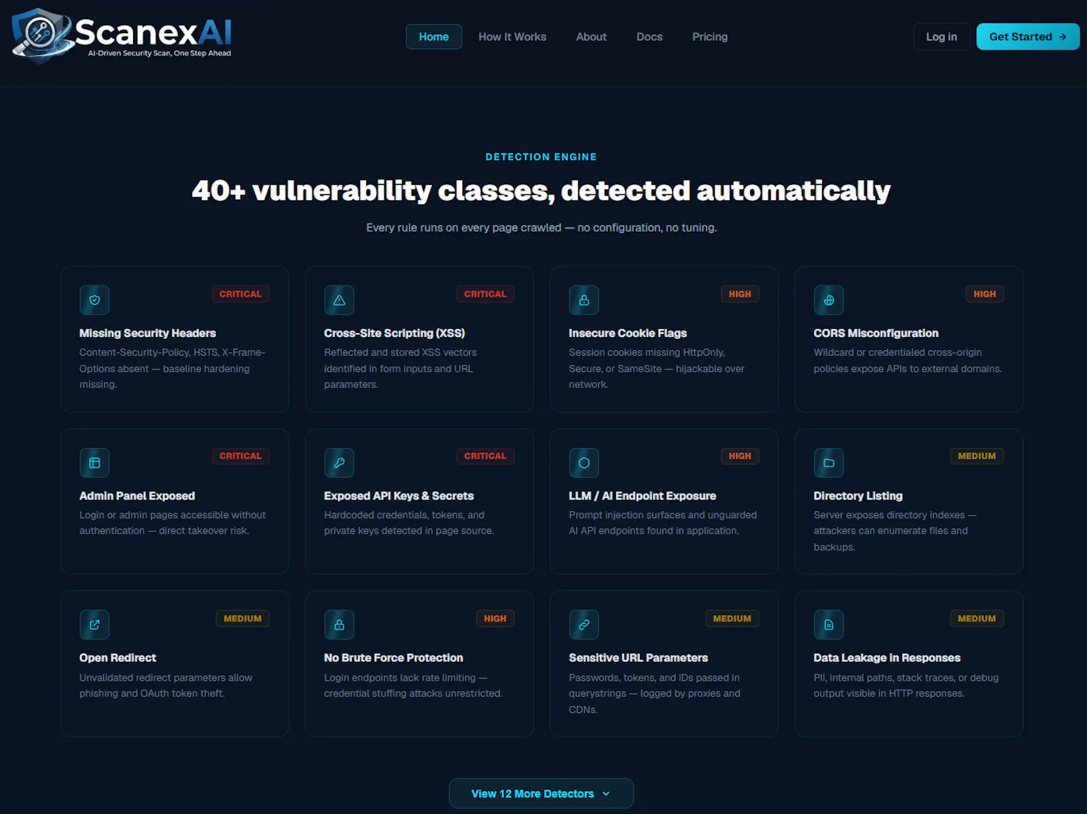The width and height of the screenshot is (1087, 814).
Task: Click the No Brute Force Protection lock icon
Action: [x=339, y=625]
